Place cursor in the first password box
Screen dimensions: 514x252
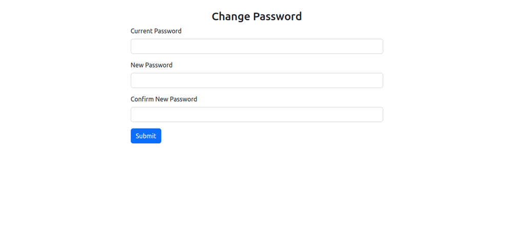(x=256, y=47)
